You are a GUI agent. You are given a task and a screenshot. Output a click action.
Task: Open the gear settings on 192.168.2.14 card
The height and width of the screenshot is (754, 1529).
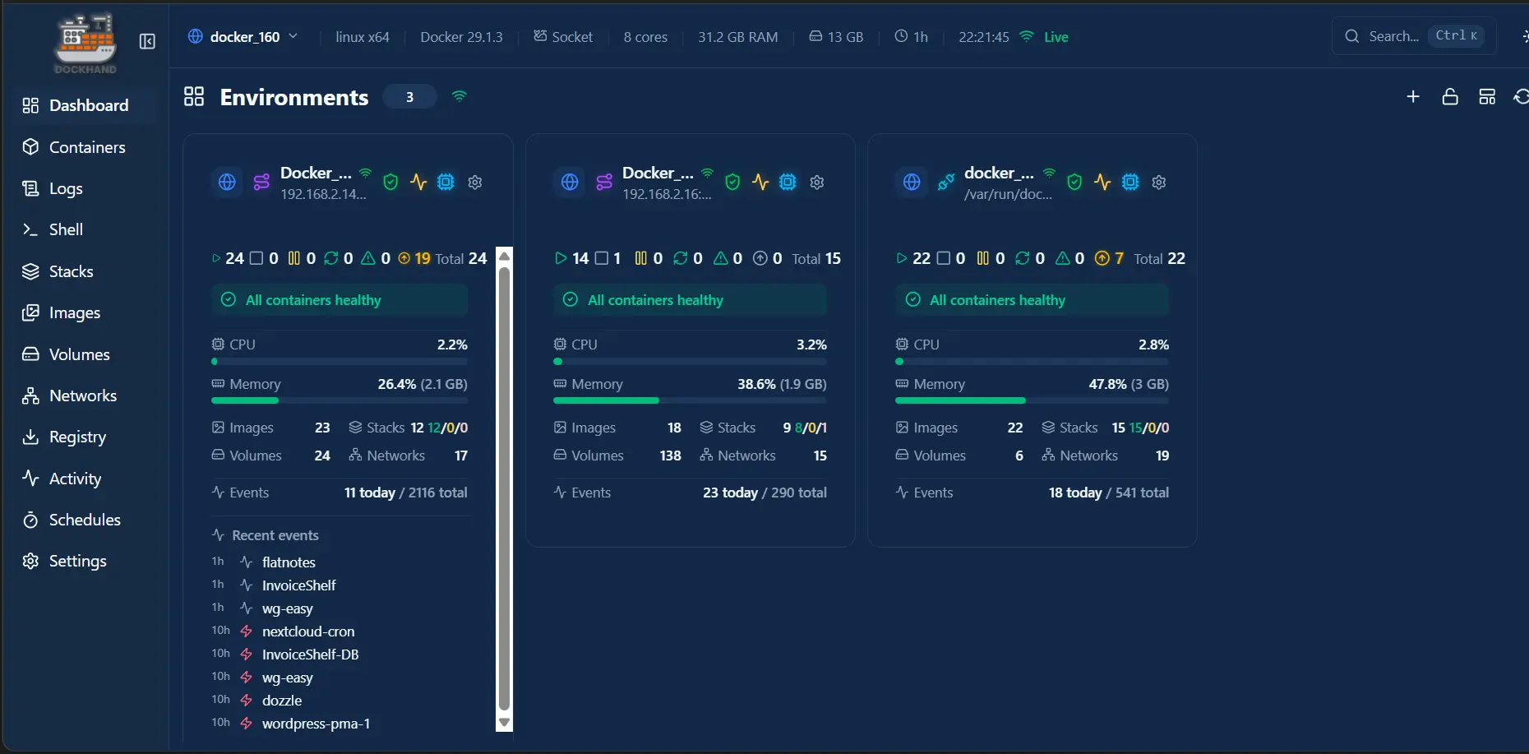475,182
